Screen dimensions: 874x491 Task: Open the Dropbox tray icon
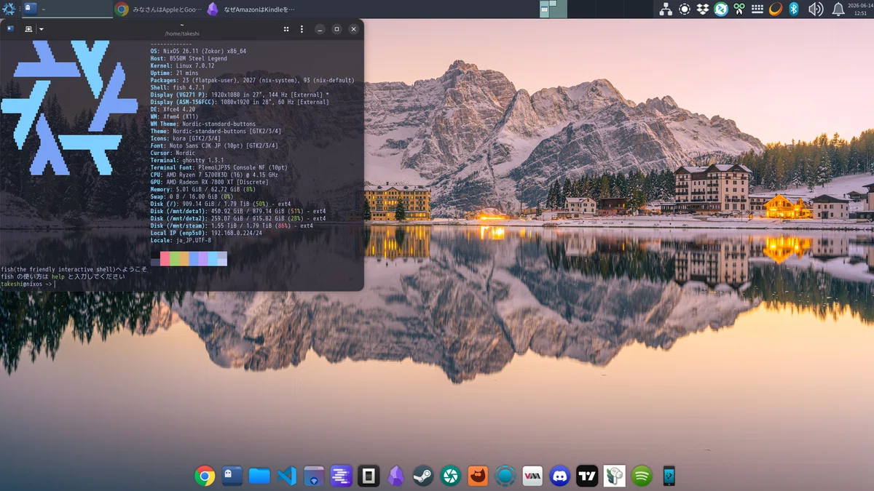point(703,9)
